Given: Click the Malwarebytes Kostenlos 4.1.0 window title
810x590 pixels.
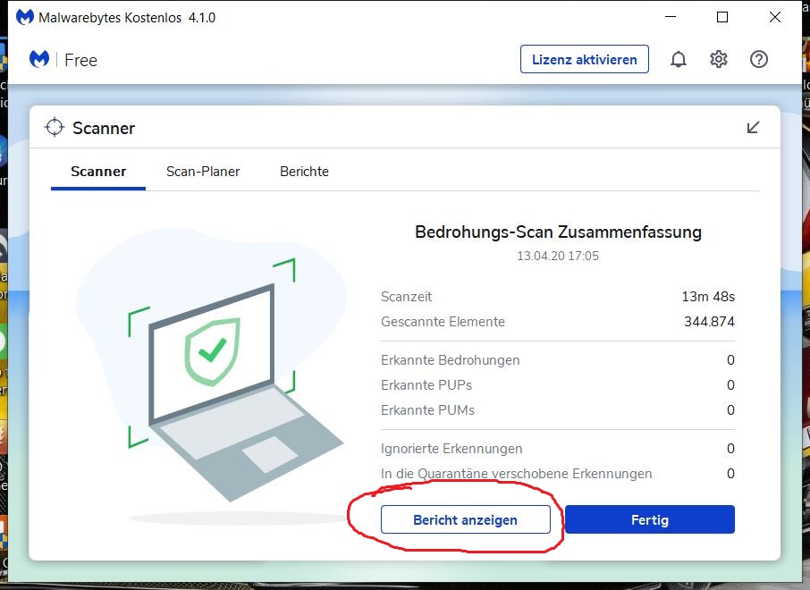Looking at the screenshot, I should (127, 18).
